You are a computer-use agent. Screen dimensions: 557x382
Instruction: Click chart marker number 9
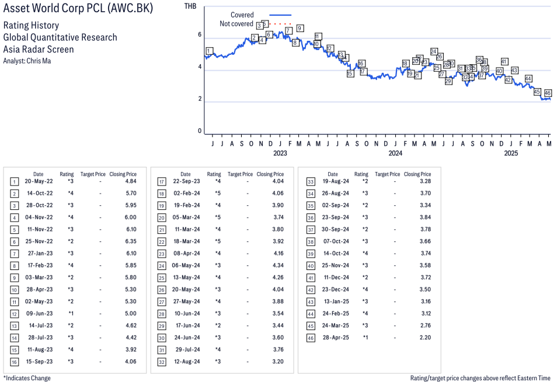(300, 29)
